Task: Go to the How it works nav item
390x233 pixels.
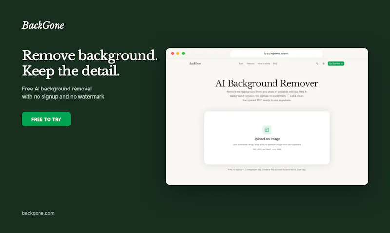Action: coord(264,64)
